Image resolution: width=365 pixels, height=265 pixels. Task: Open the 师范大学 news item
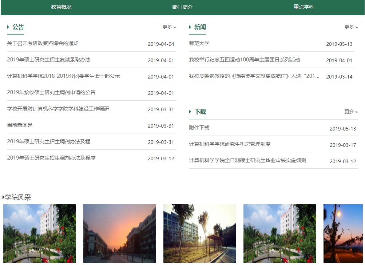[x=199, y=44]
